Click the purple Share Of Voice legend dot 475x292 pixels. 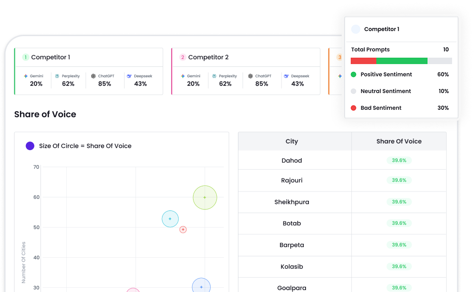[x=30, y=146]
